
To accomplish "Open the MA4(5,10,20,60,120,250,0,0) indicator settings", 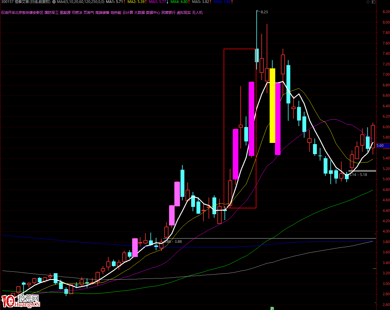I will (x=81, y=2).
